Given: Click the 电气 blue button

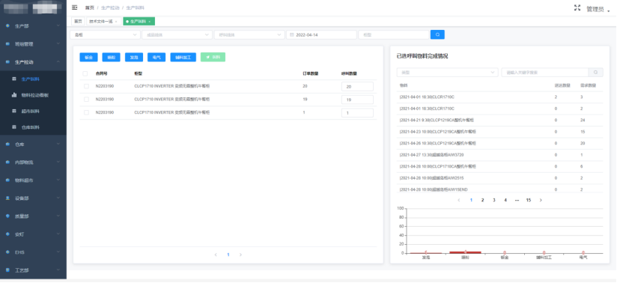Looking at the screenshot, I should (x=156, y=57).
